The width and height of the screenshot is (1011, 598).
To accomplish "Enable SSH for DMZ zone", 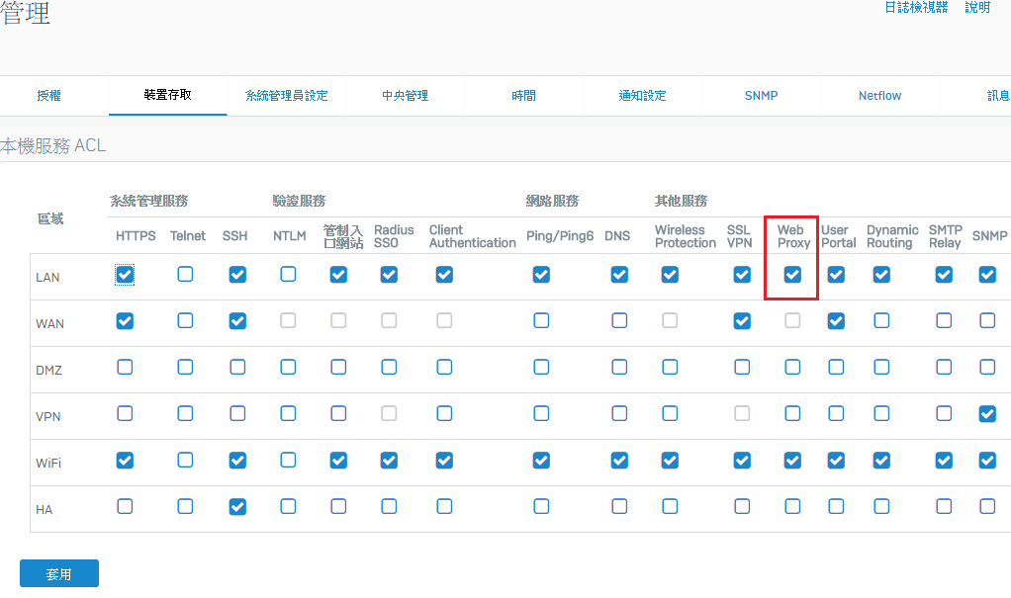I will [237, 368].
